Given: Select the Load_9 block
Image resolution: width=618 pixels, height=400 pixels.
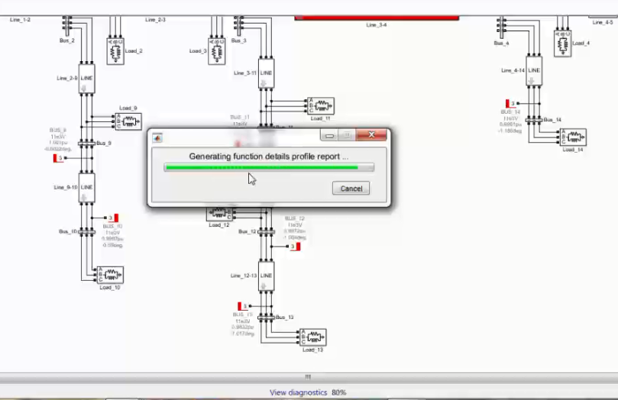Looking at the screenshot, I should coord(128,121).
